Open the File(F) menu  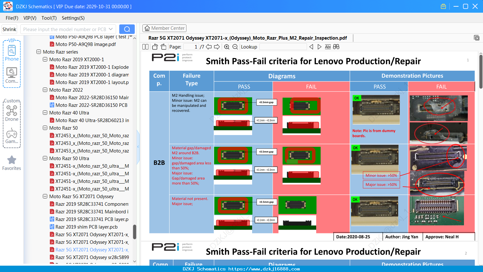(x=12, y=18)
